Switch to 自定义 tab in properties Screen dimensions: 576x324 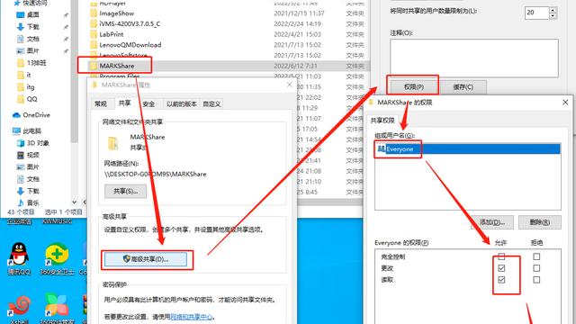pyautogui.click(x=212, y=104)
